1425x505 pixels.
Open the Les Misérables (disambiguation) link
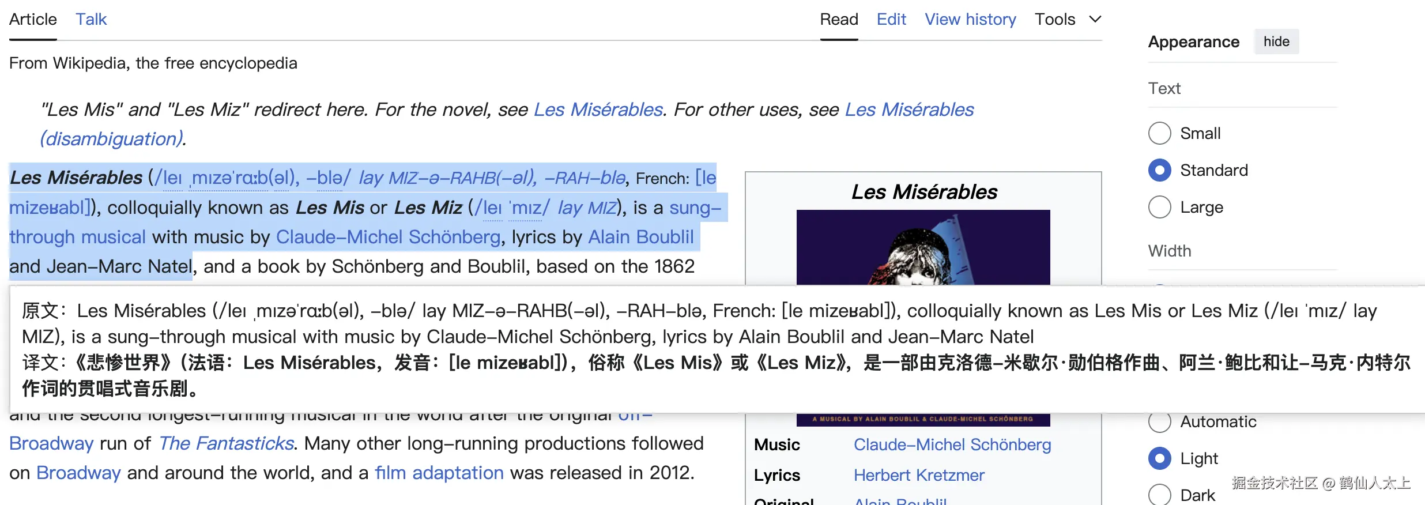910,110
